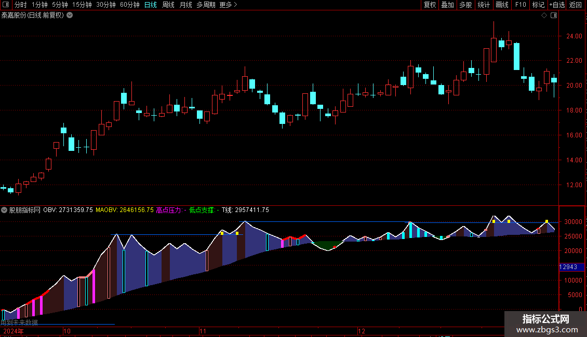
Task: Select the 1分钟 period tab
Action: pos(39,5)
